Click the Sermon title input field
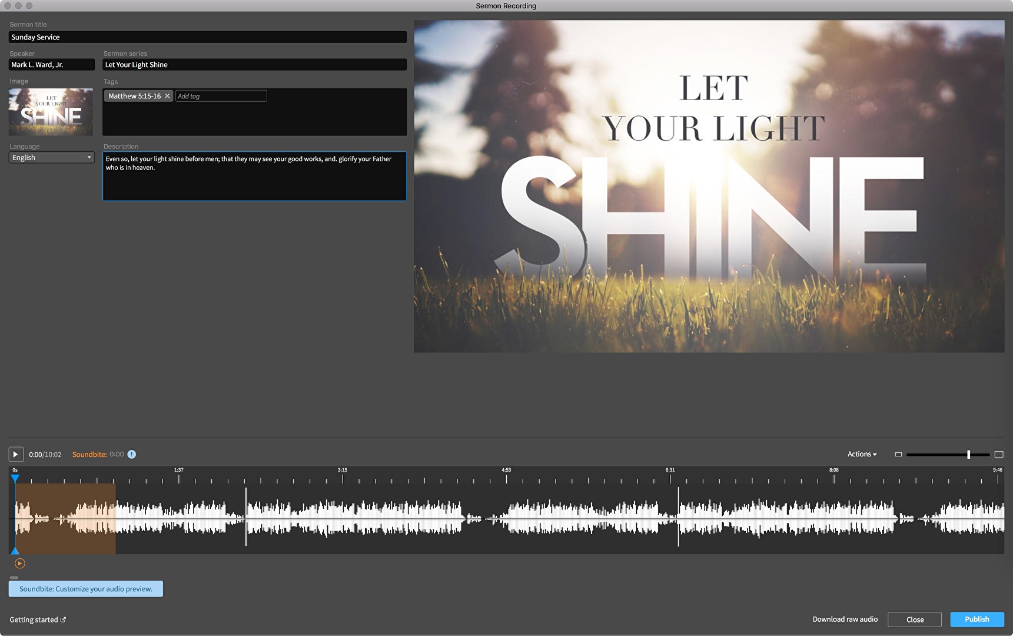This screenshot has height=636, width=1013. (x=208, y=37)
